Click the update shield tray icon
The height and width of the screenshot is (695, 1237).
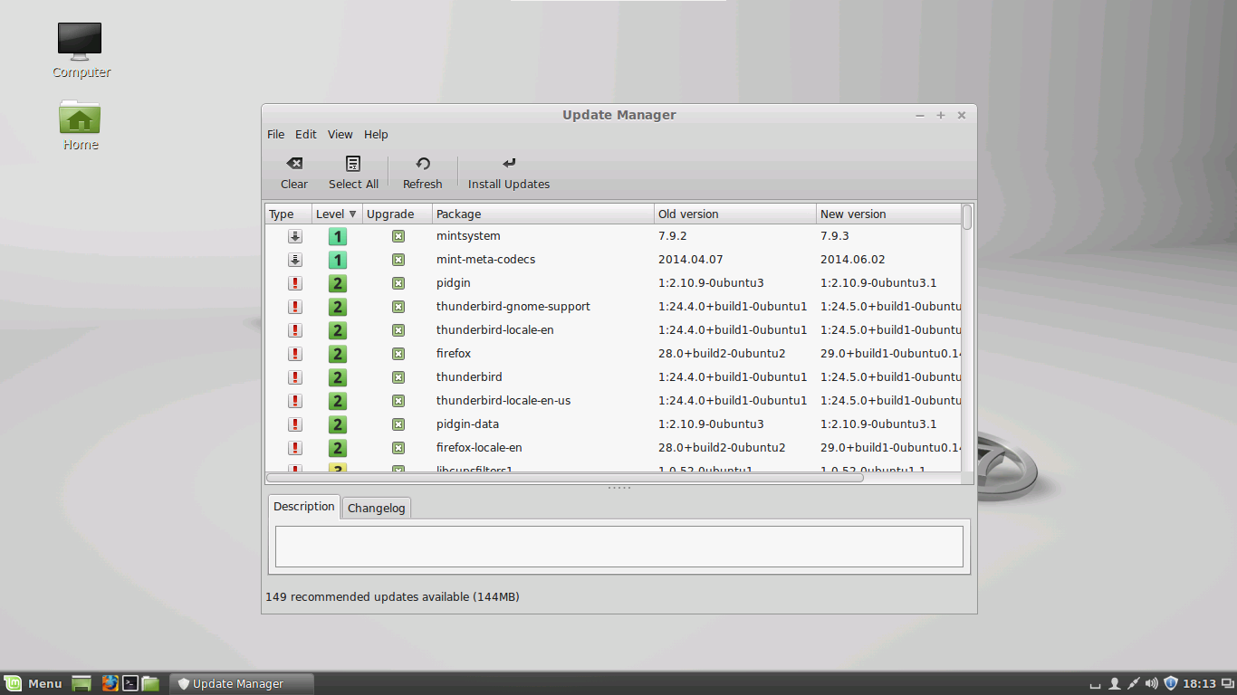click(1170, 683)
